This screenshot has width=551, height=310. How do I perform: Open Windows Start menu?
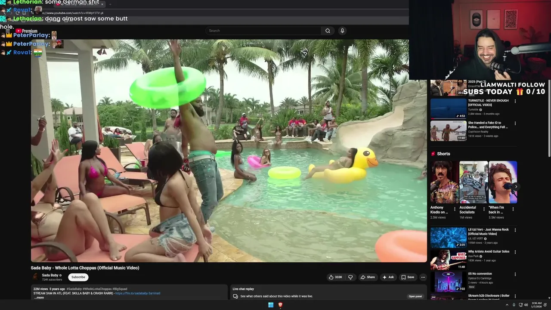click(x=271, y=305)
